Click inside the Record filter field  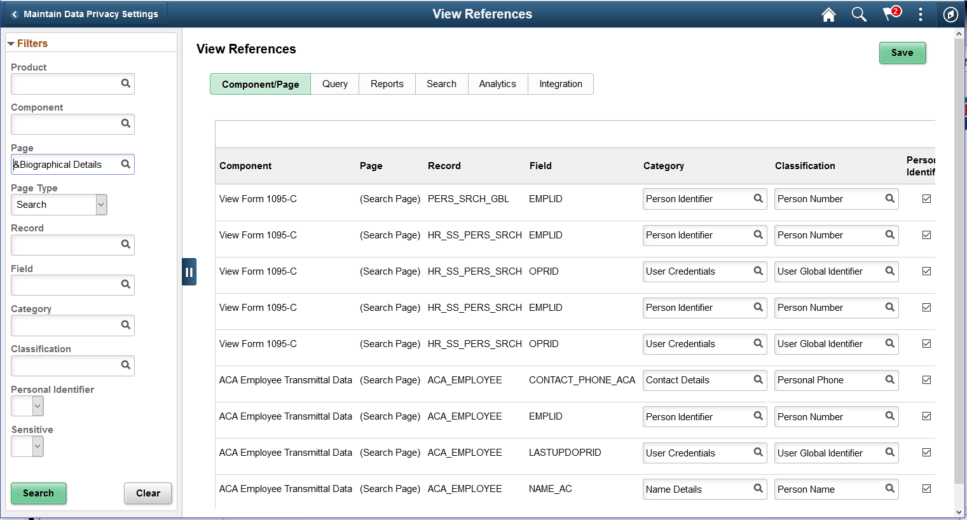click(64, 245)
